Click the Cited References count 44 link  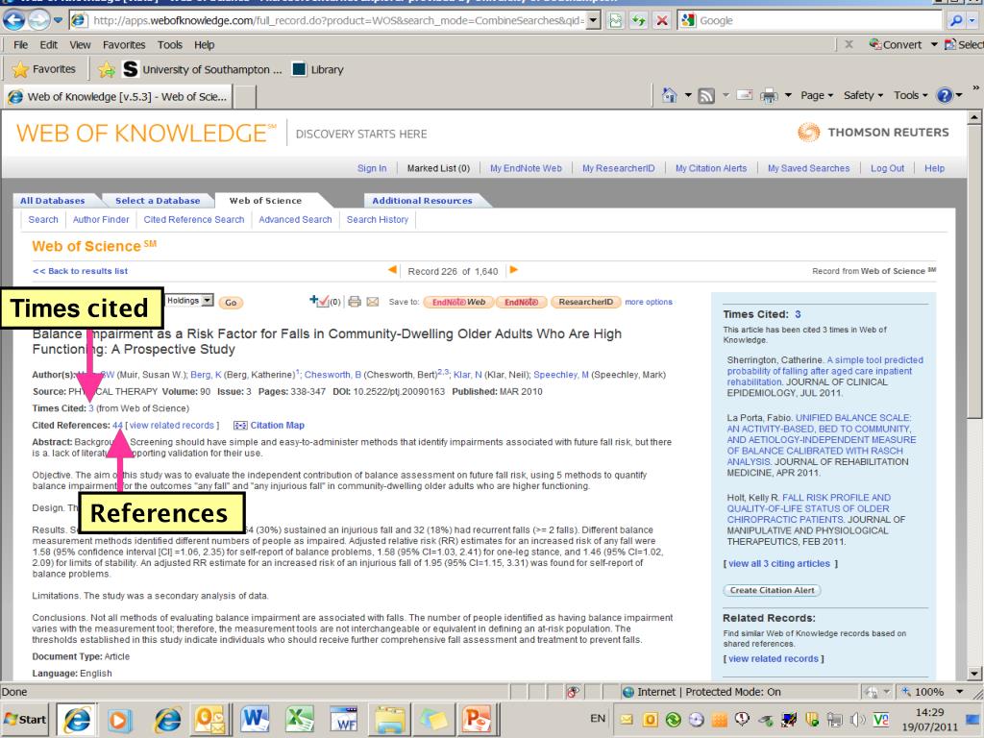tap(117, 426)
